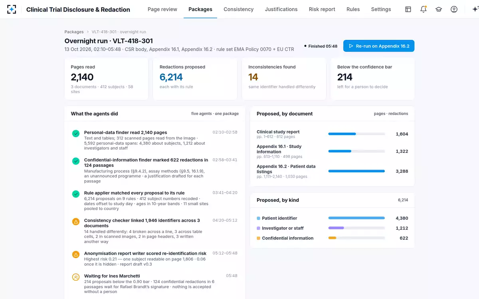Select the Packages tab
This screenshot has width=479, height=299.
200,9
